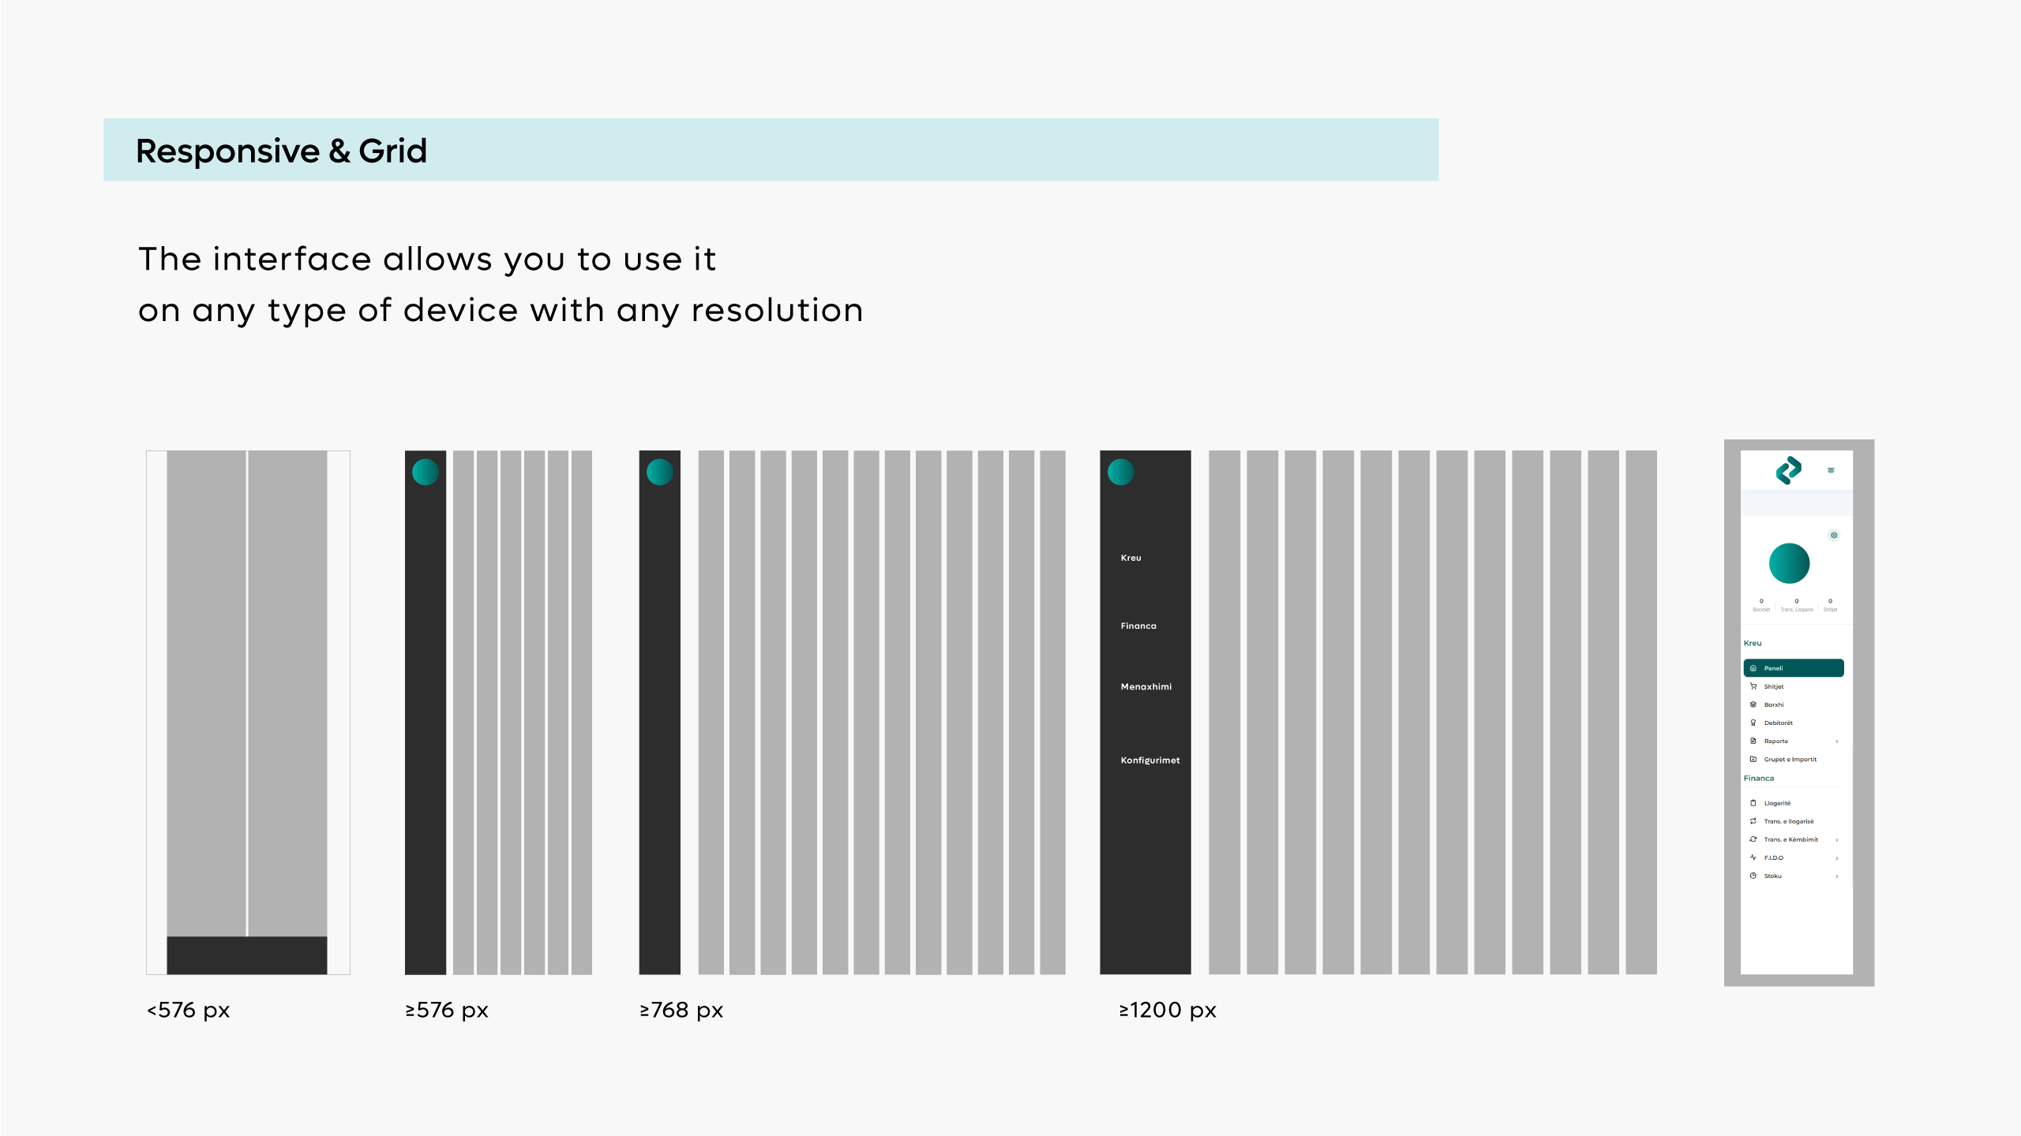Click the cart icon beside Shitjet
The height and width of the screenshot is (1136, 2021).
click(1753, 686)
